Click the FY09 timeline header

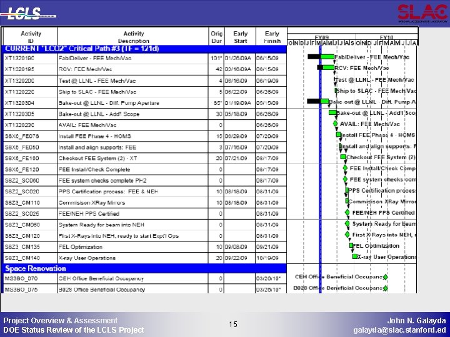coord(321,37)
